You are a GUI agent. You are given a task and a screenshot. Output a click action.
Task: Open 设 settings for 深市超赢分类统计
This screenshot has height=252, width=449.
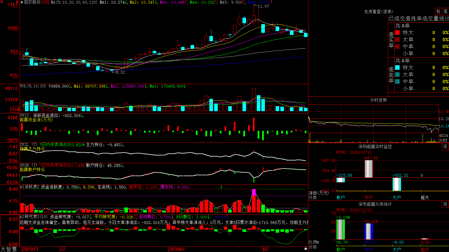coord(445,204)
